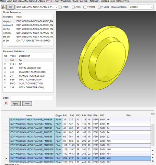Screen dimensions: 156x165
Task: Click the Bolt Set value /CIV-TUY-EKM.BLT/PN16/12xM20
Action: pos(33,41)
